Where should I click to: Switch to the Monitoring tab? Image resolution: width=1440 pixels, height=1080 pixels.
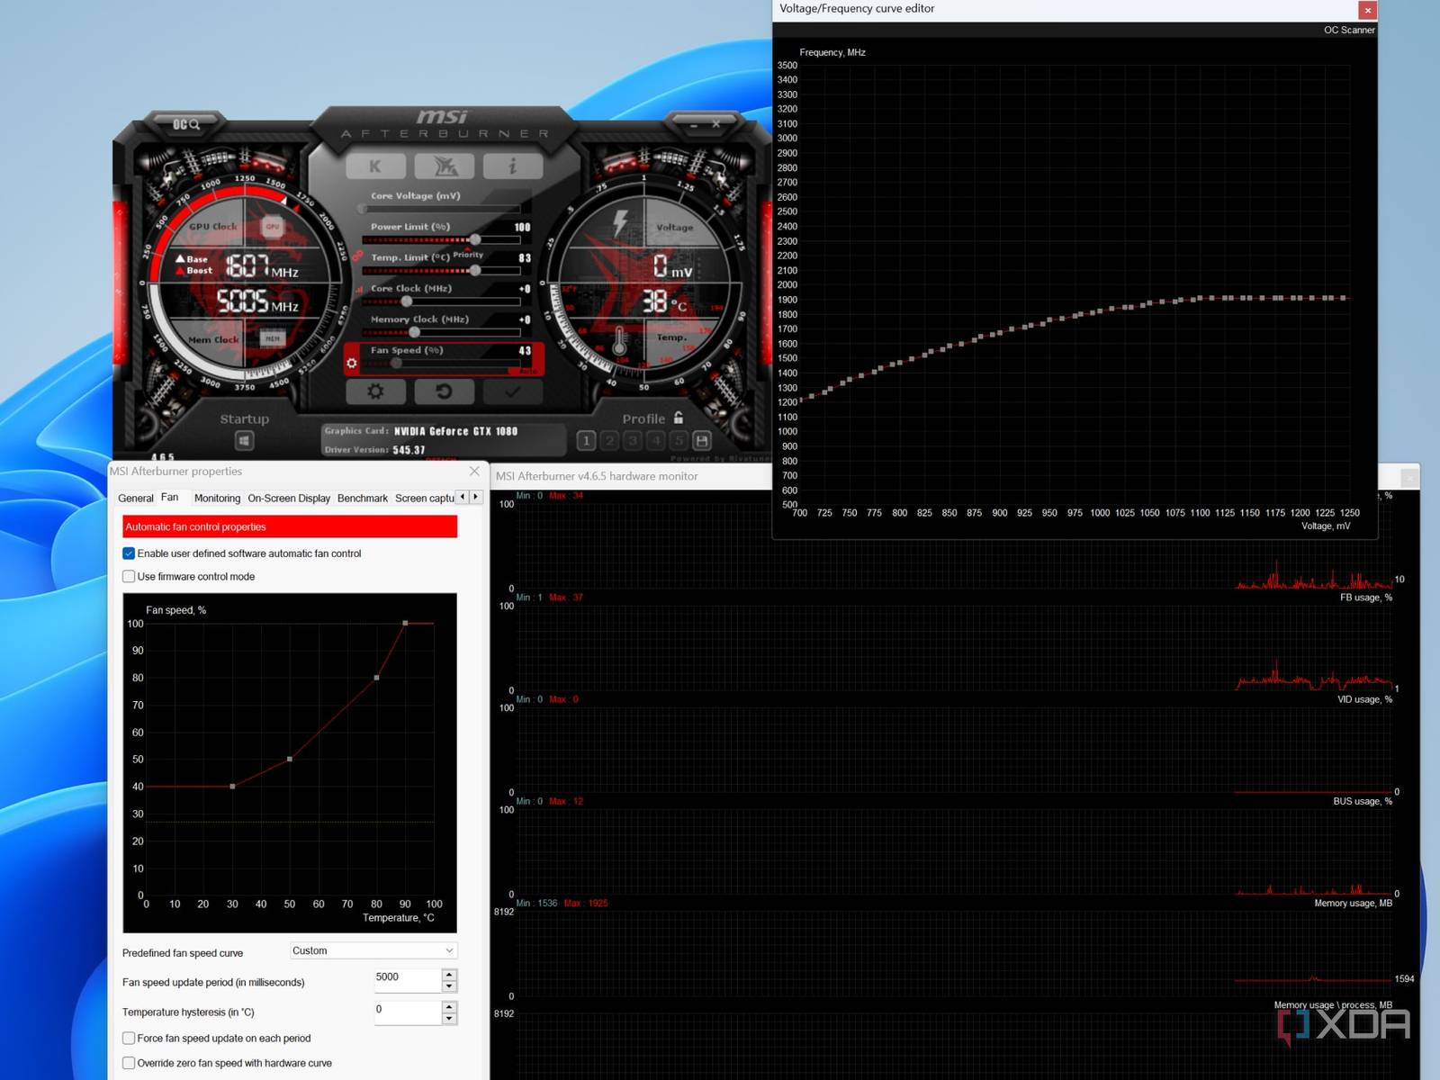click(217, 499)
